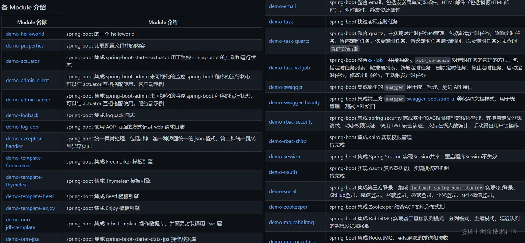Click the 统一异常处理 json 格式 description
The width and height of the screenshot is (525, 243).
click(161, 142)
